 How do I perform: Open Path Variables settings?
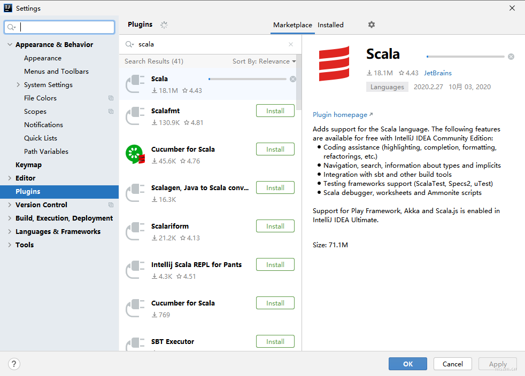pos(46,152)
